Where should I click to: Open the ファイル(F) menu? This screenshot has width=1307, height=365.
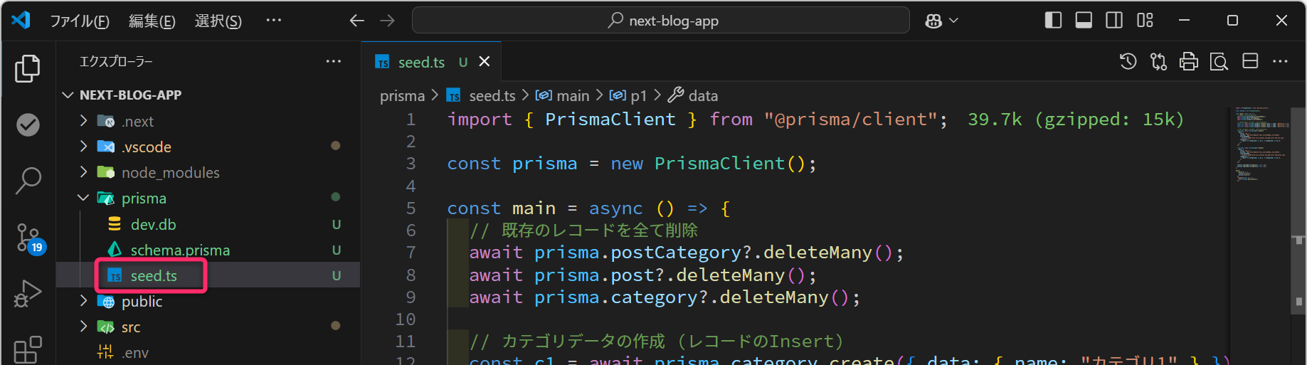(x=80, y=21)
